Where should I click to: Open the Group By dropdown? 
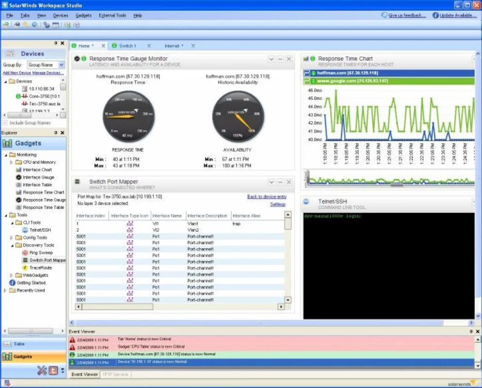click(x=62, y=65)
